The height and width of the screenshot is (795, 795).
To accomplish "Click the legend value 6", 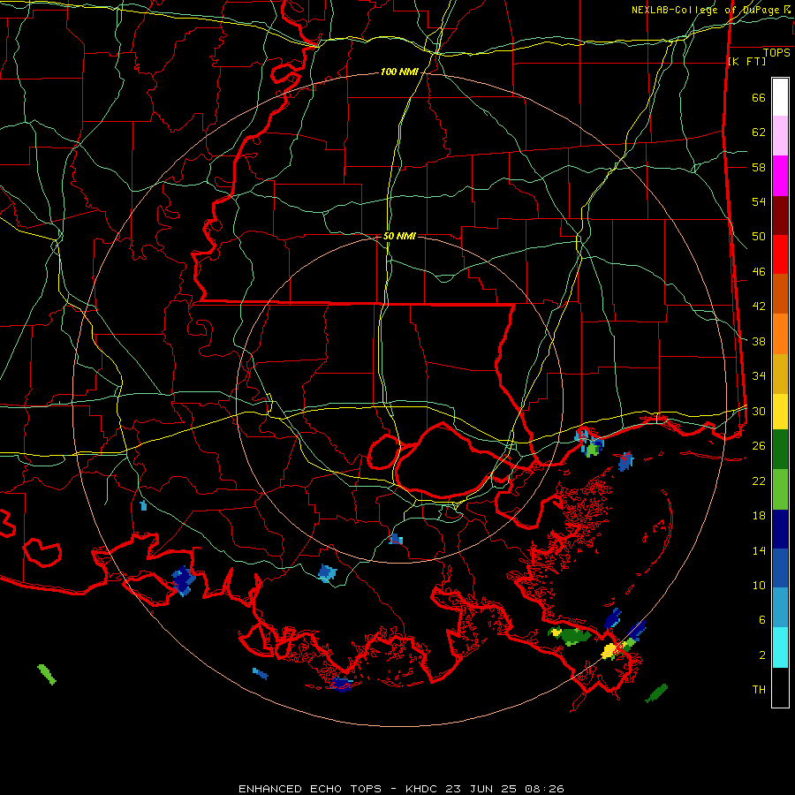I will click(762, 620).
